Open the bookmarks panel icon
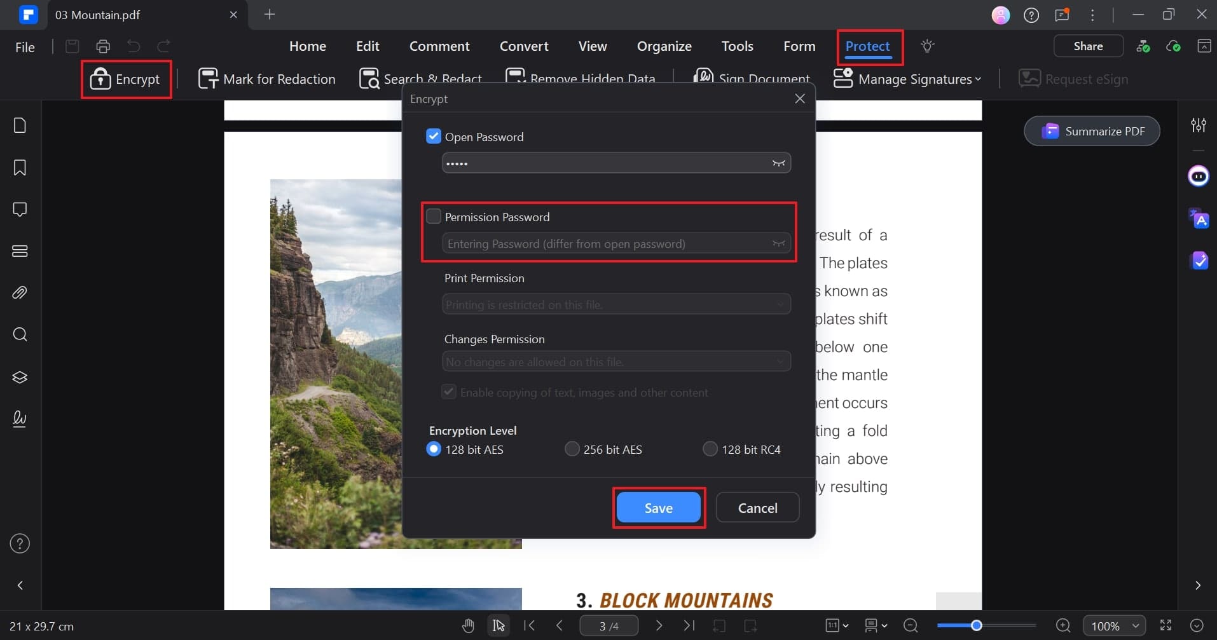The width and height of the screenshot is (1217, 640). (x=20, y=168)
